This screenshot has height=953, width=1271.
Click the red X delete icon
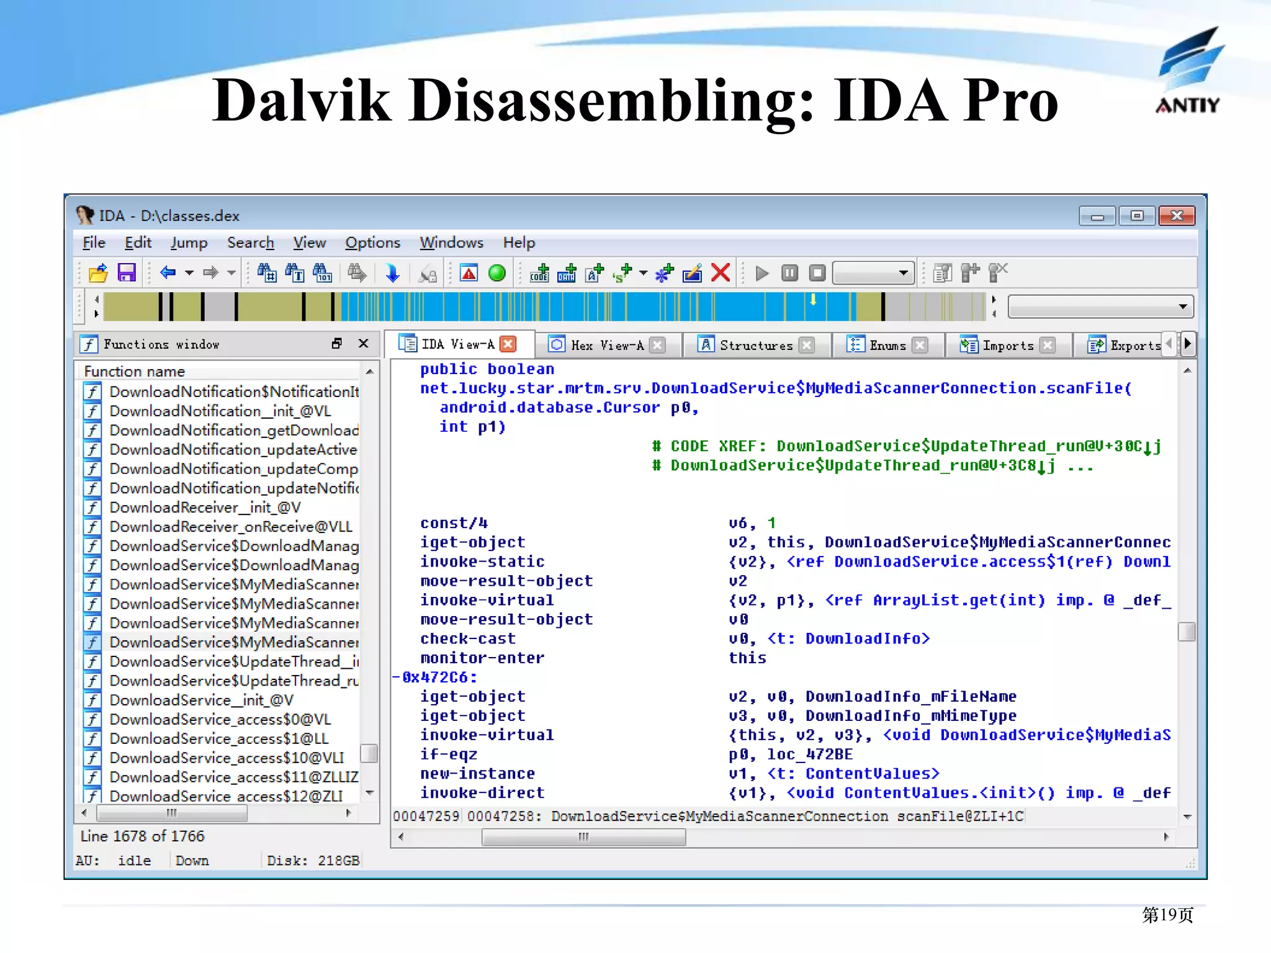[721, 273]
